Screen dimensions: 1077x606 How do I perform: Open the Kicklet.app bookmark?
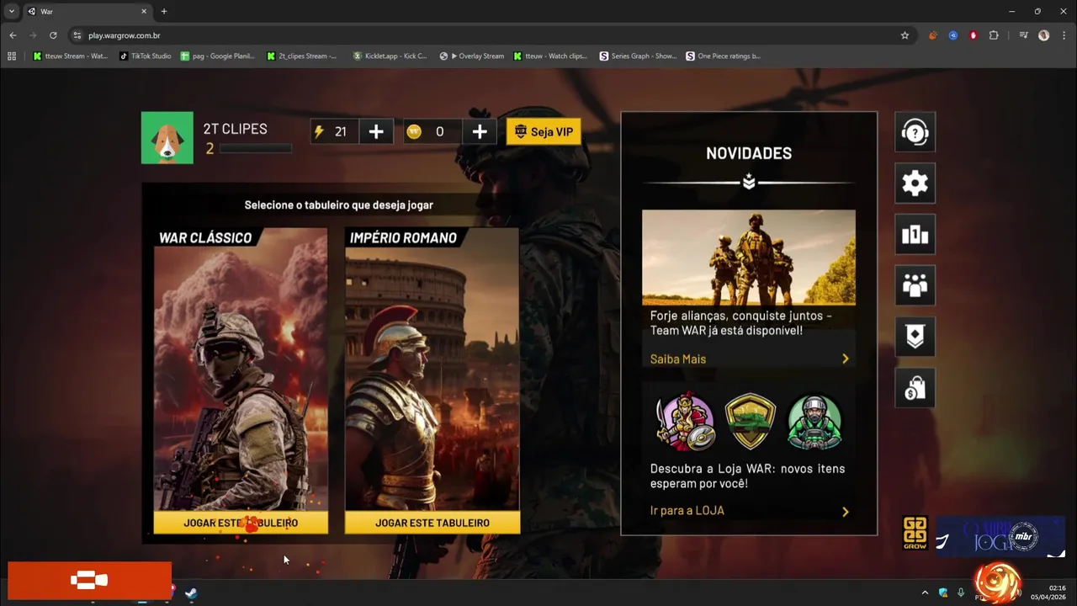(390, 56)
